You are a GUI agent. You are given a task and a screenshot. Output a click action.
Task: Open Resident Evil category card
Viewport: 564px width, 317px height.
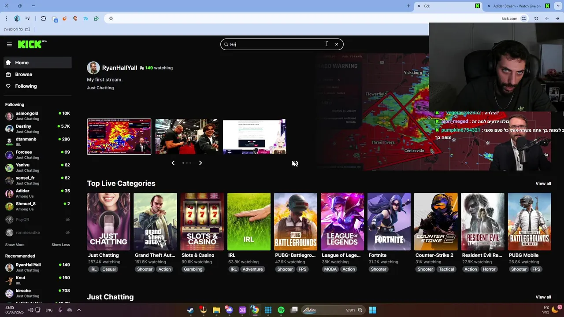click(x=482, y=221)
